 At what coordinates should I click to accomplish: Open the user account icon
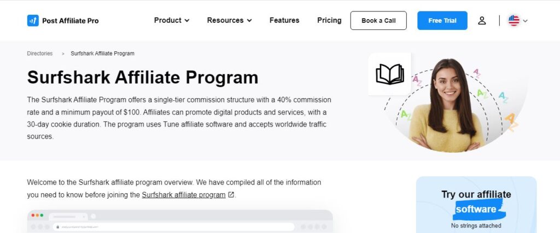(482, 21)
